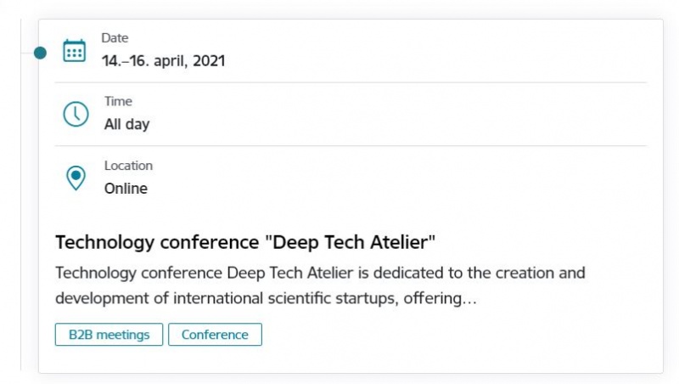Open the Technology conference "Deep Tech Atelier" title
679x384 pixels.
pyautogui.click(x=245, y=242)
